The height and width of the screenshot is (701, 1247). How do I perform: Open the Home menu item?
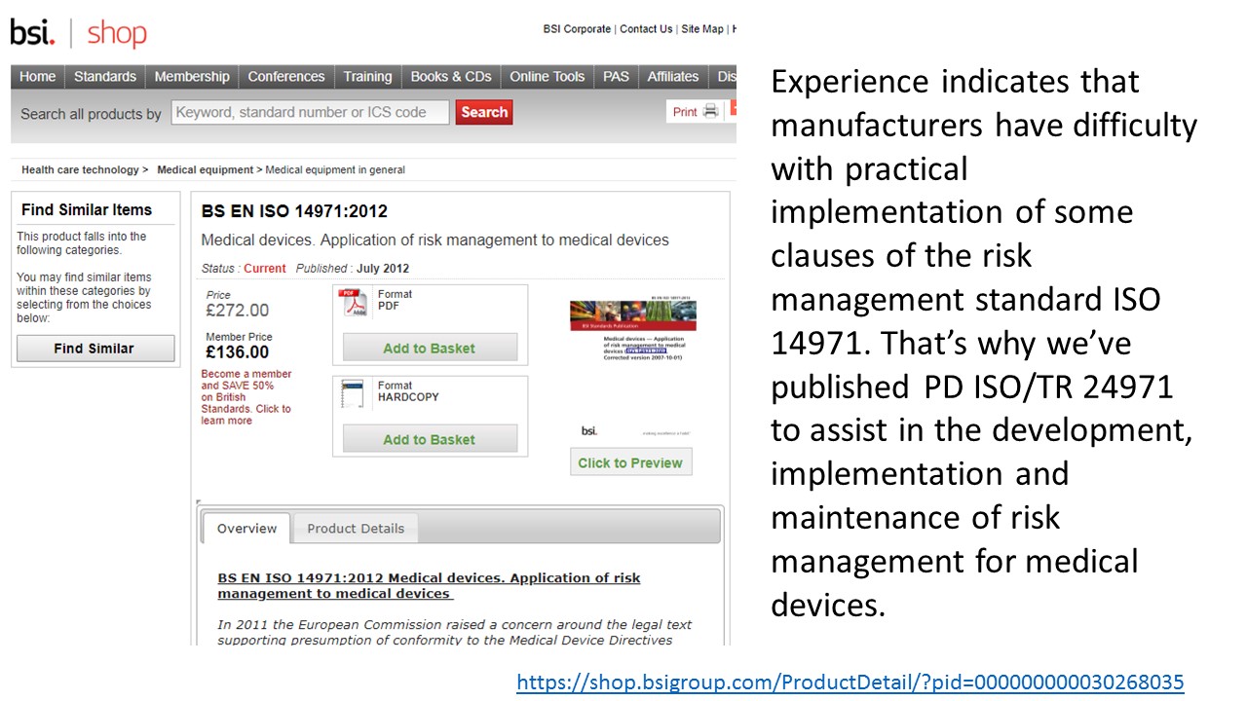38,77
